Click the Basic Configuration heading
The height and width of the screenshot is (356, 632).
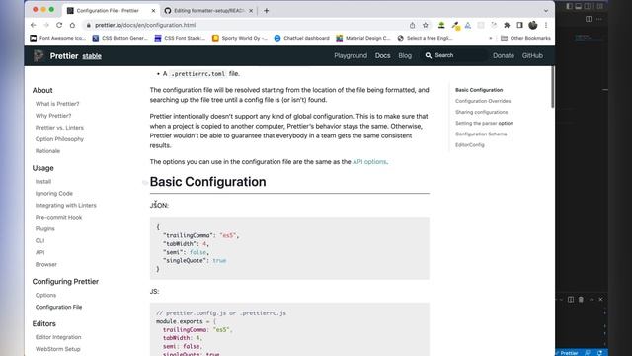pyautogui.click(x=207, y=182)
